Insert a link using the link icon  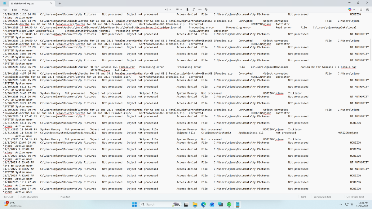pos(200,10)
